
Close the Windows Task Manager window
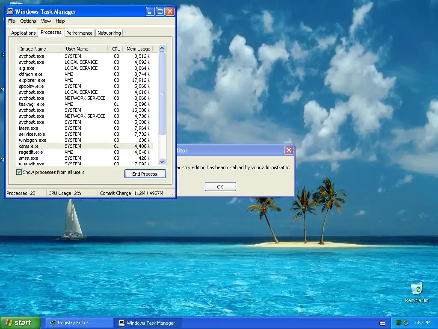[170, 12]
